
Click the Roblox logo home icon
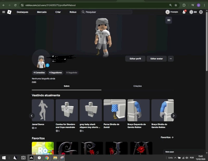click(x=9, y=12)
